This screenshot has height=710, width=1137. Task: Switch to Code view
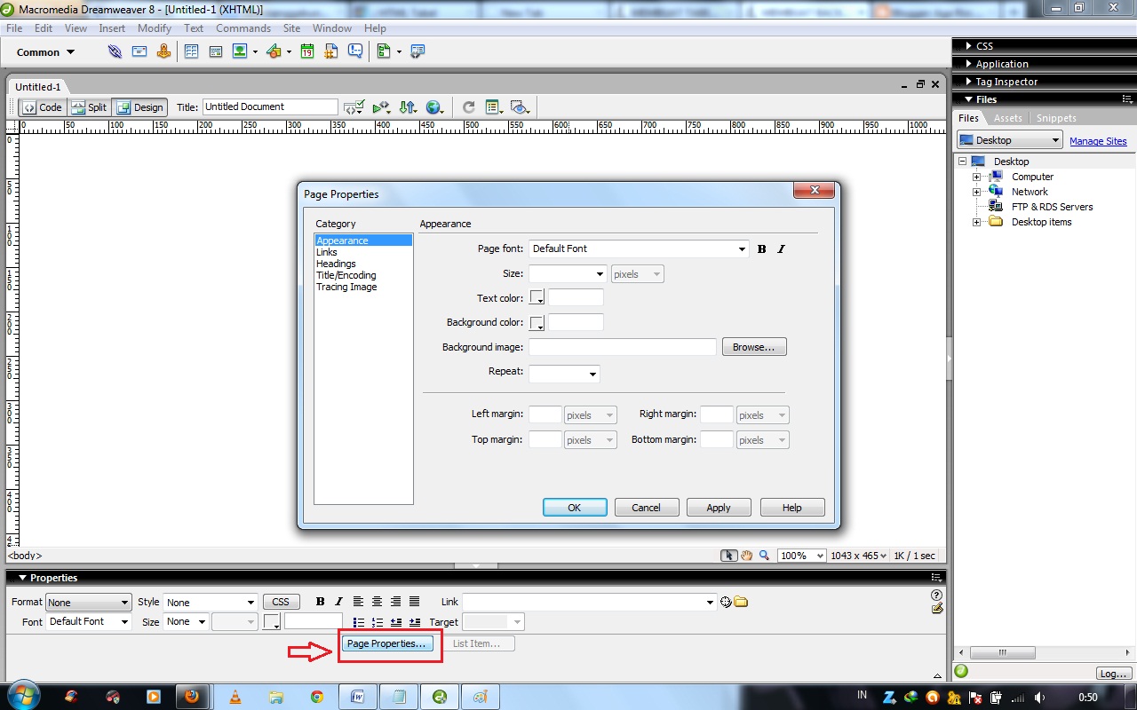click(43, 107)
